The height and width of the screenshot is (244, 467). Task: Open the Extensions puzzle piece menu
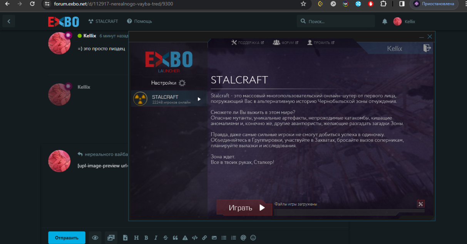tap(383, 4)
